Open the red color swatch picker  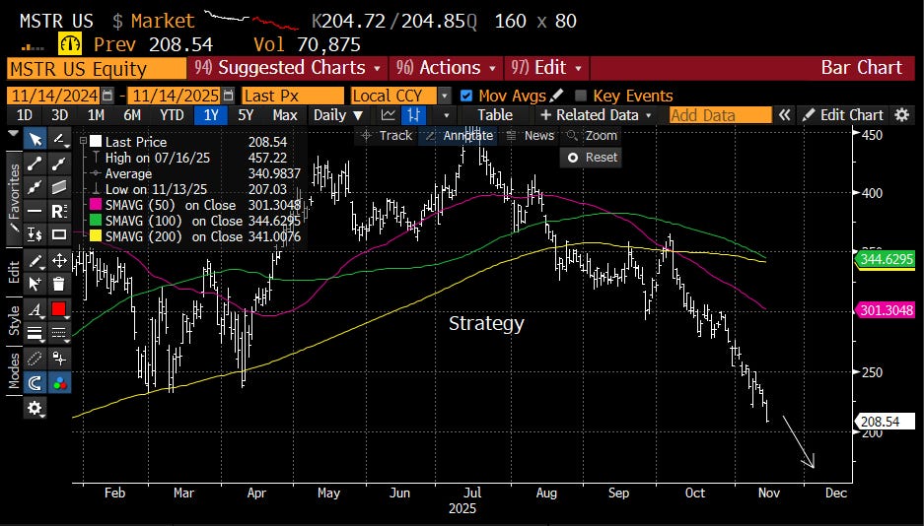point(59,309)
